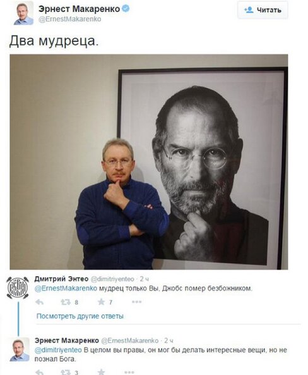Reply to Дмитрий Энтео's tweet using arrow icon
This screenshot has height=375, width=308.
tap(39, 302)
